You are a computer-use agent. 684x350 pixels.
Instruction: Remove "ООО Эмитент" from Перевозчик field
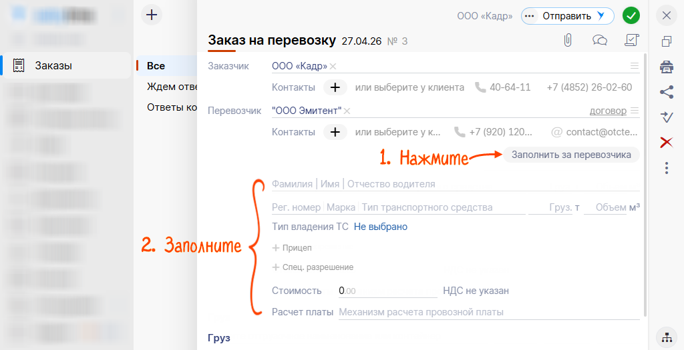click(347, 111)
